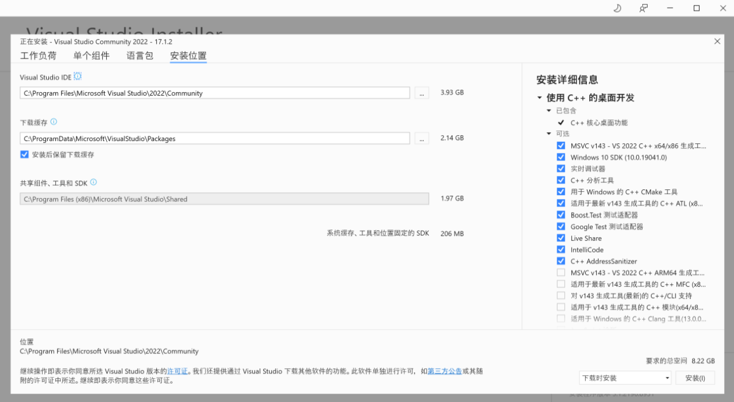Maximize the Visual Studio Installer window
Image resolution: width=734 pixels, height=402 pixels.
click(x=696, y=8)
